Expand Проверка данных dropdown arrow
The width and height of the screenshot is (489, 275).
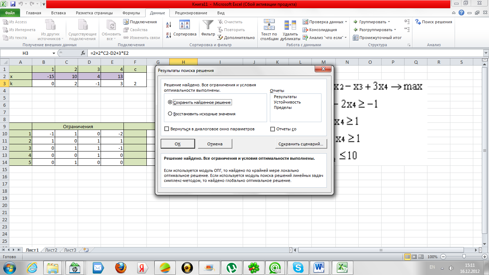[346, 22]
